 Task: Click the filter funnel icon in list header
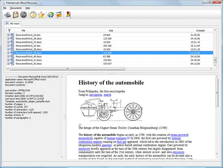tap(9, 31)
